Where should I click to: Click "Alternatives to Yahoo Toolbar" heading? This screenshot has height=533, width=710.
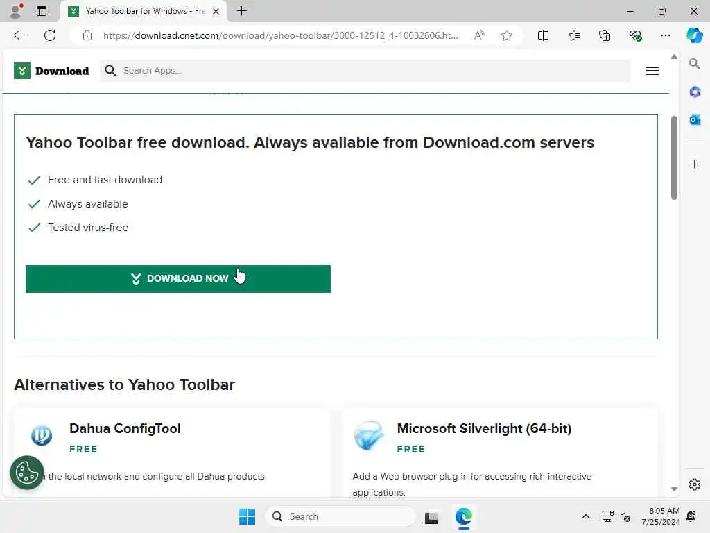(125, 384)
